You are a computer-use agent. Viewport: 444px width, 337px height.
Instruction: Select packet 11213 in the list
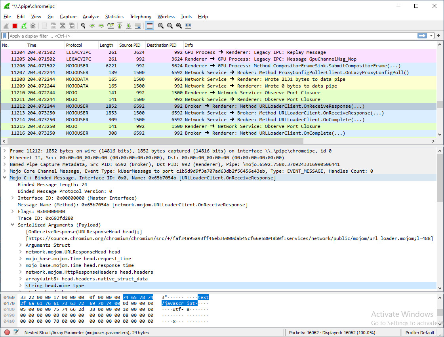tap(218, 113)
